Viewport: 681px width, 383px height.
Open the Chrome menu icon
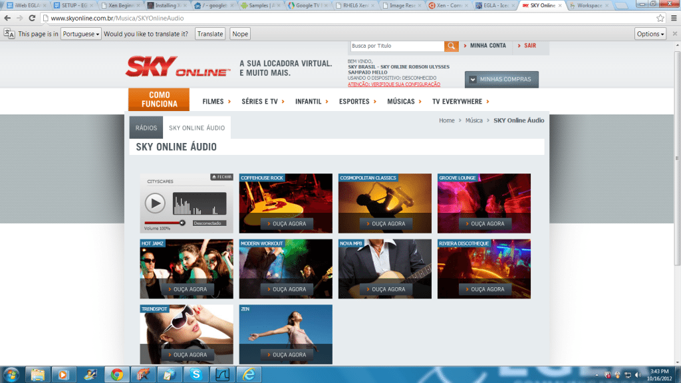tap(672, 19)
